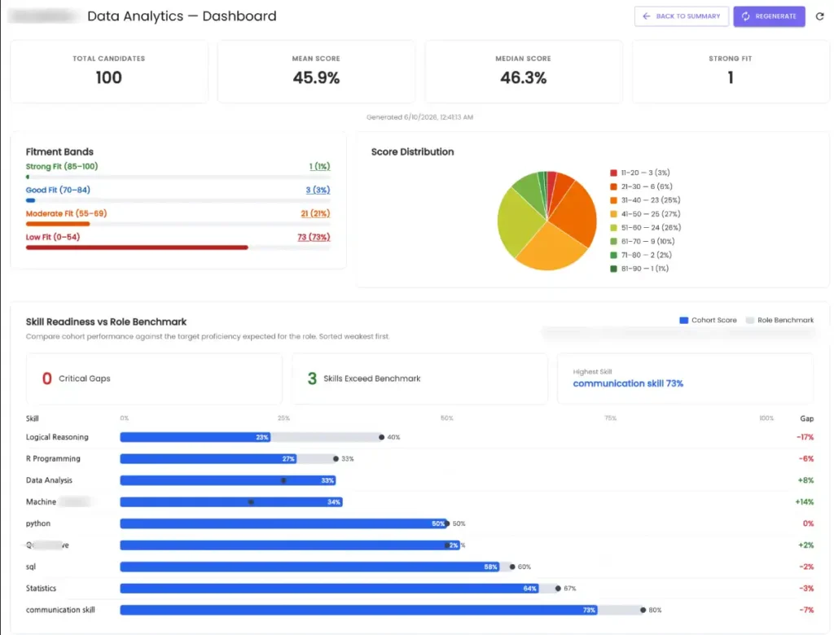Viewport: 834px width, 635px height.
Task: Click the Skills Exceed Benchmark card
Action: coord(419,378)
